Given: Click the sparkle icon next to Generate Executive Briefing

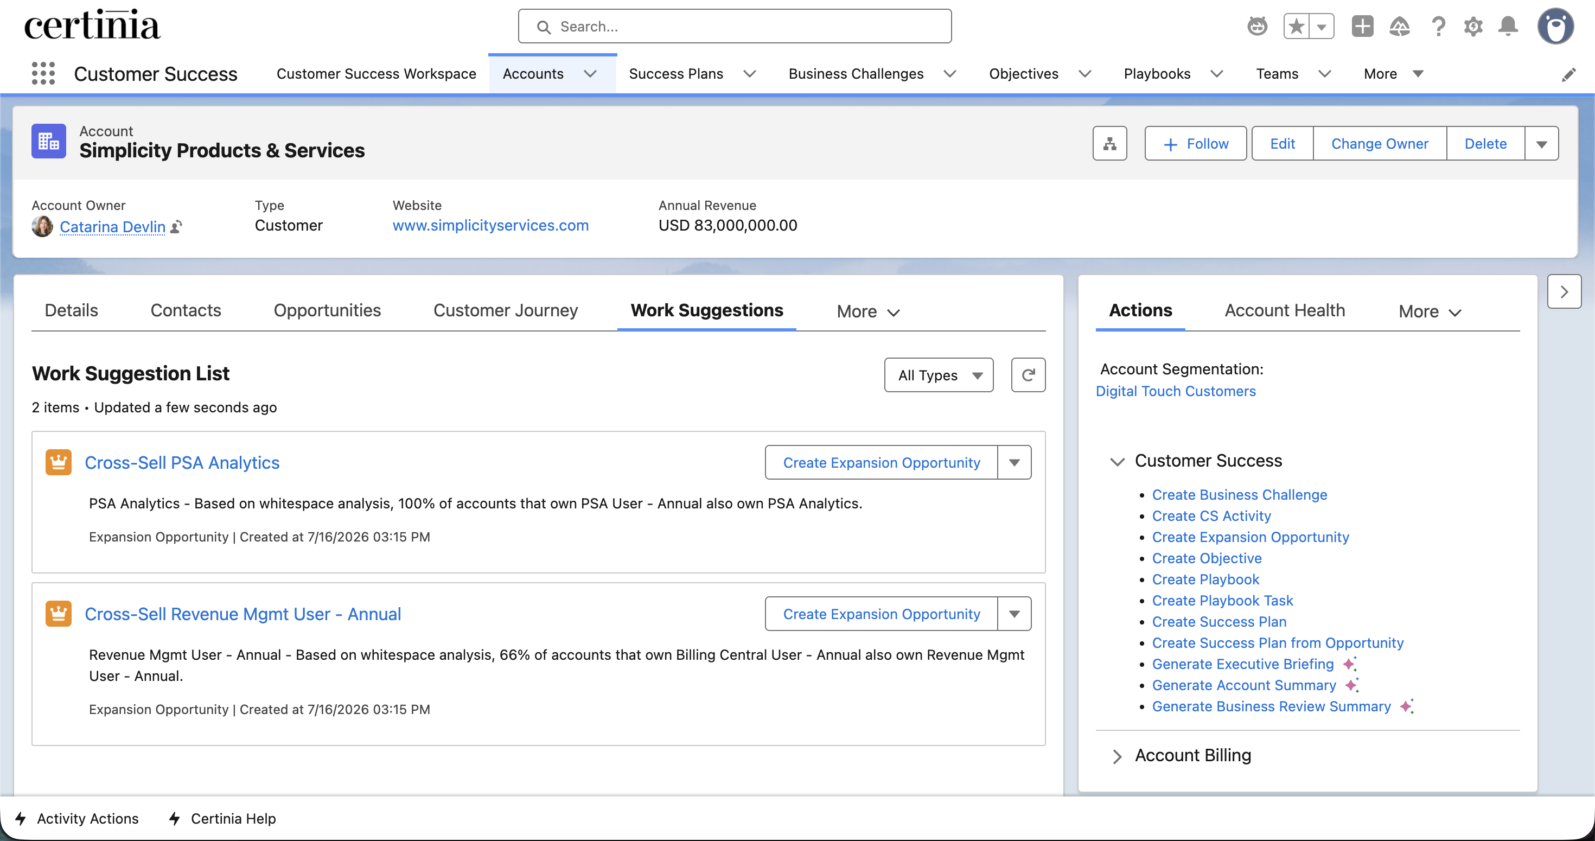Looking at the screenshot, I should pos(1350,664).
